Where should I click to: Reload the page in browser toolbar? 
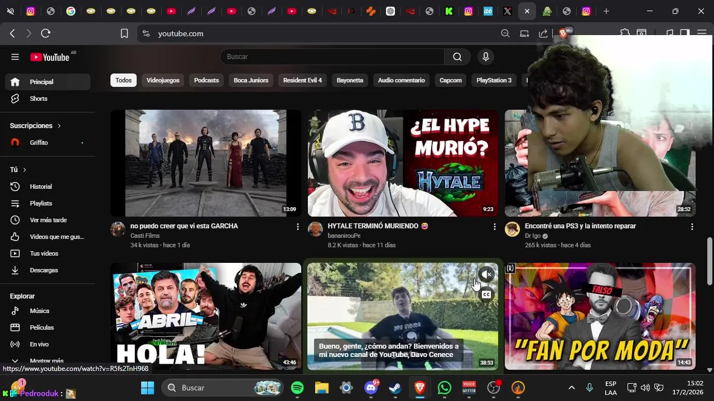pyautogui.click(x=46, y=33)
